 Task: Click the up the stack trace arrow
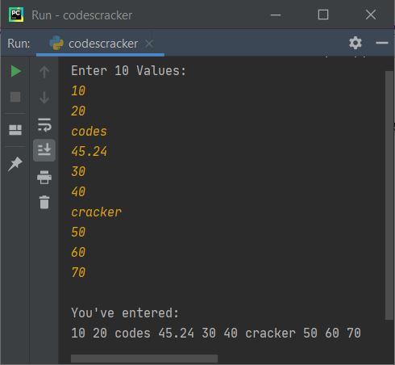pyautogui.click(x=44, y=72)
